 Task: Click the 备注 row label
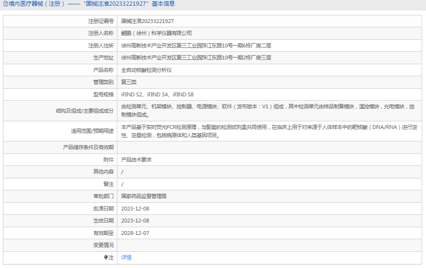pos(108,184)
